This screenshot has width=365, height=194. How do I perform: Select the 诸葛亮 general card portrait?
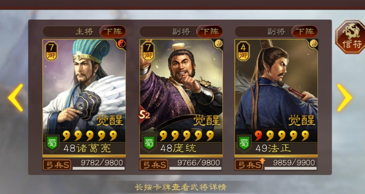84,98
